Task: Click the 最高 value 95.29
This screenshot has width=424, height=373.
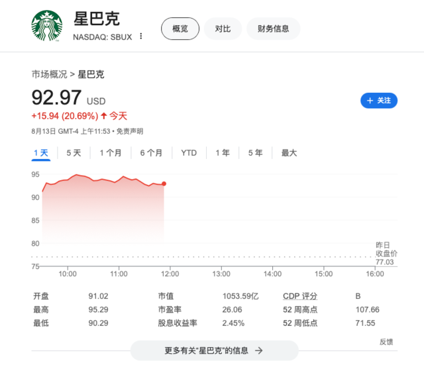Action: tap(98, 309)
